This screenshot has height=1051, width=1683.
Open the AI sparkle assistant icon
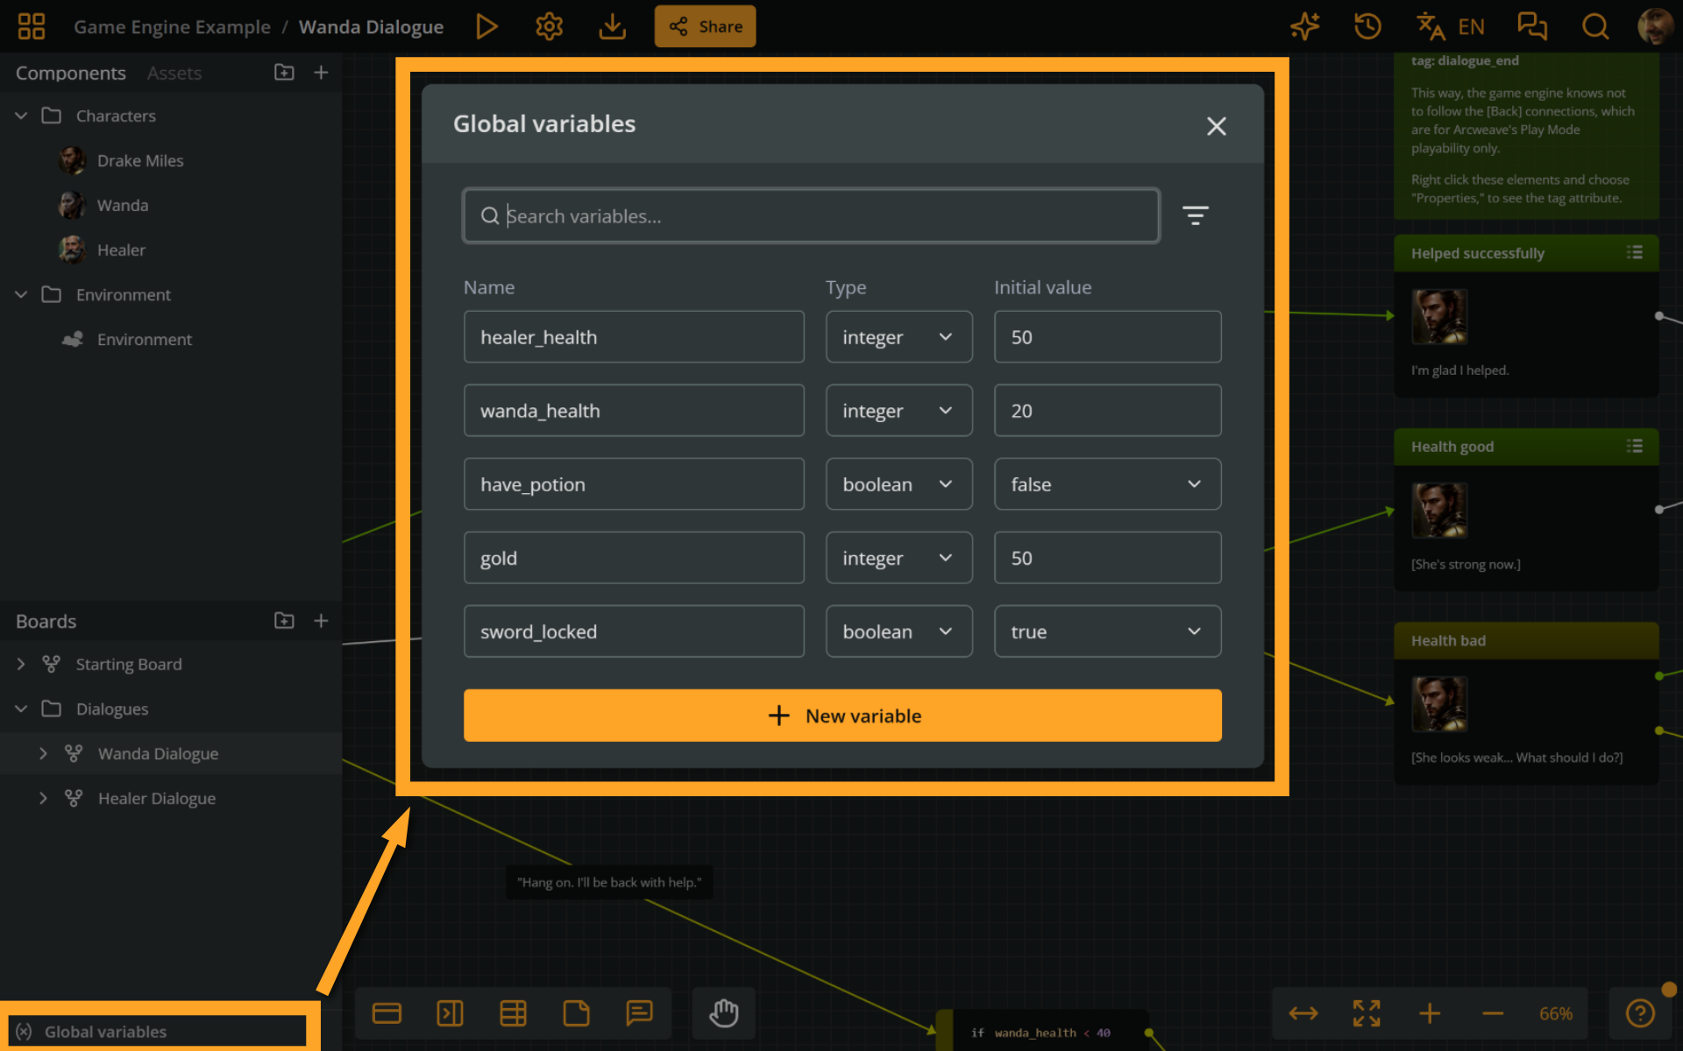[1305, 26]
